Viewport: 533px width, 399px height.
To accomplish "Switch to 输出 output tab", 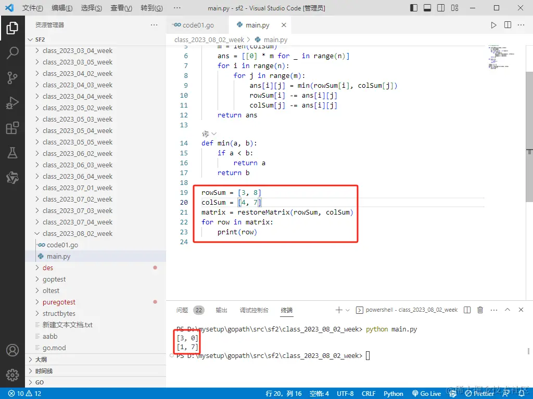I will click(x=221, y=310).
